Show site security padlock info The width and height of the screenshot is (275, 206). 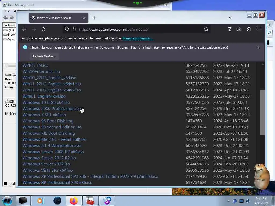point(74,29)
